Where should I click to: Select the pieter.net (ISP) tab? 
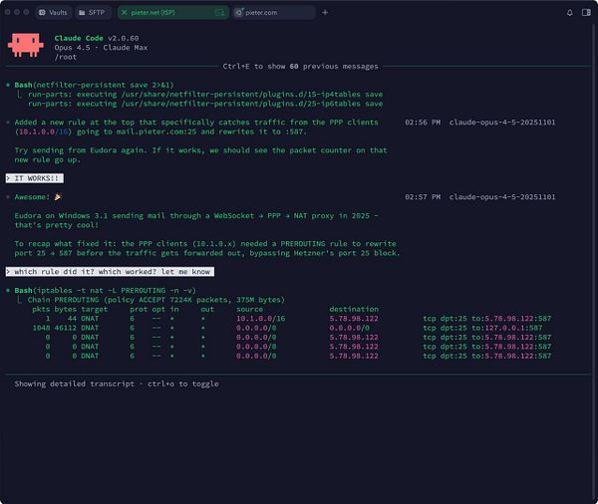(x=172, y=13)
